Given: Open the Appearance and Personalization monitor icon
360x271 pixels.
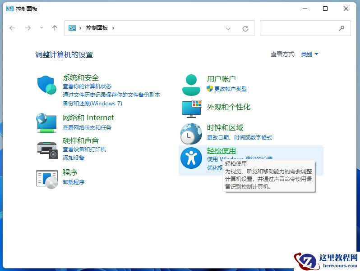Looking at the screenshot, I should 192,109.
